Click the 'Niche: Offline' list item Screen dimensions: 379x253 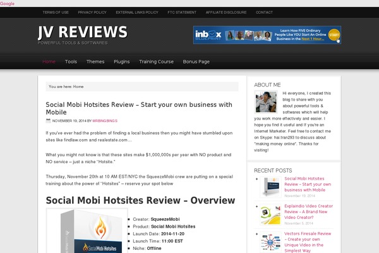pyautogui.click(x=147, y=249)
